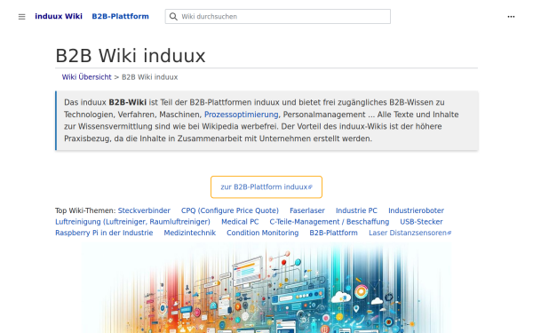Click breadcrumb text B2B Wiki induux

150,77
